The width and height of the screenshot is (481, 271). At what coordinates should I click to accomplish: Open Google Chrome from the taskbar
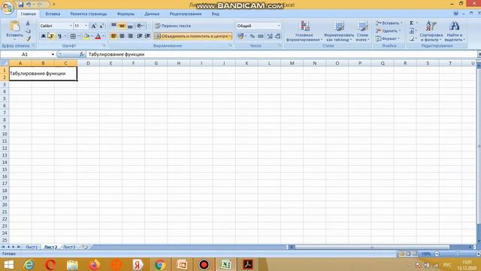tap(160, 264)
